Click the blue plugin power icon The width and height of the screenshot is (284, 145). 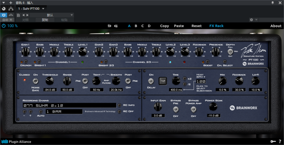4,26
